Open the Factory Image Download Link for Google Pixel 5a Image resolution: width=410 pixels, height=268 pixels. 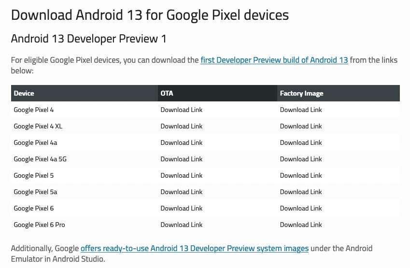(301, 192)
